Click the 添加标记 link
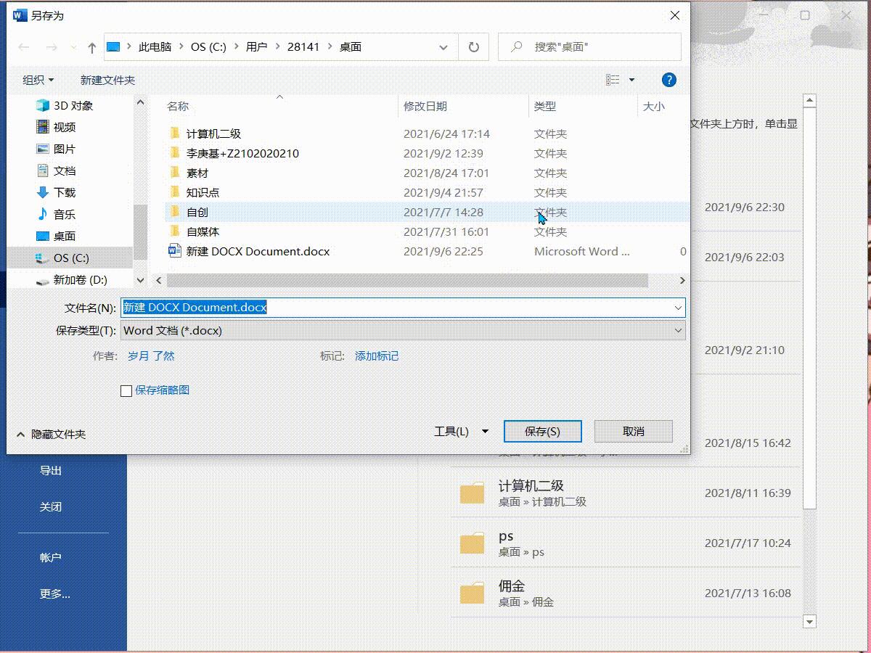 pyautogui.click(x=377, y=356)
